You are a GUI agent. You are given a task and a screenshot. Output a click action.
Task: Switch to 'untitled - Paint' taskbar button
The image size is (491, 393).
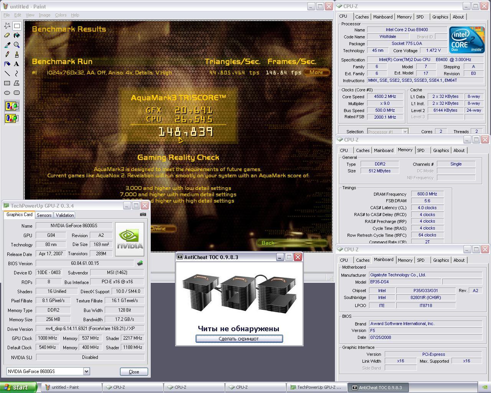click(x=71, y=387)
